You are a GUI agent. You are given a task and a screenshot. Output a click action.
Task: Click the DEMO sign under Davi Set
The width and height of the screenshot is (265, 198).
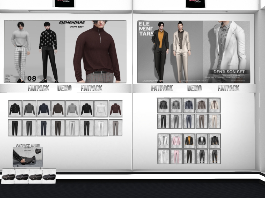(64, 88)
